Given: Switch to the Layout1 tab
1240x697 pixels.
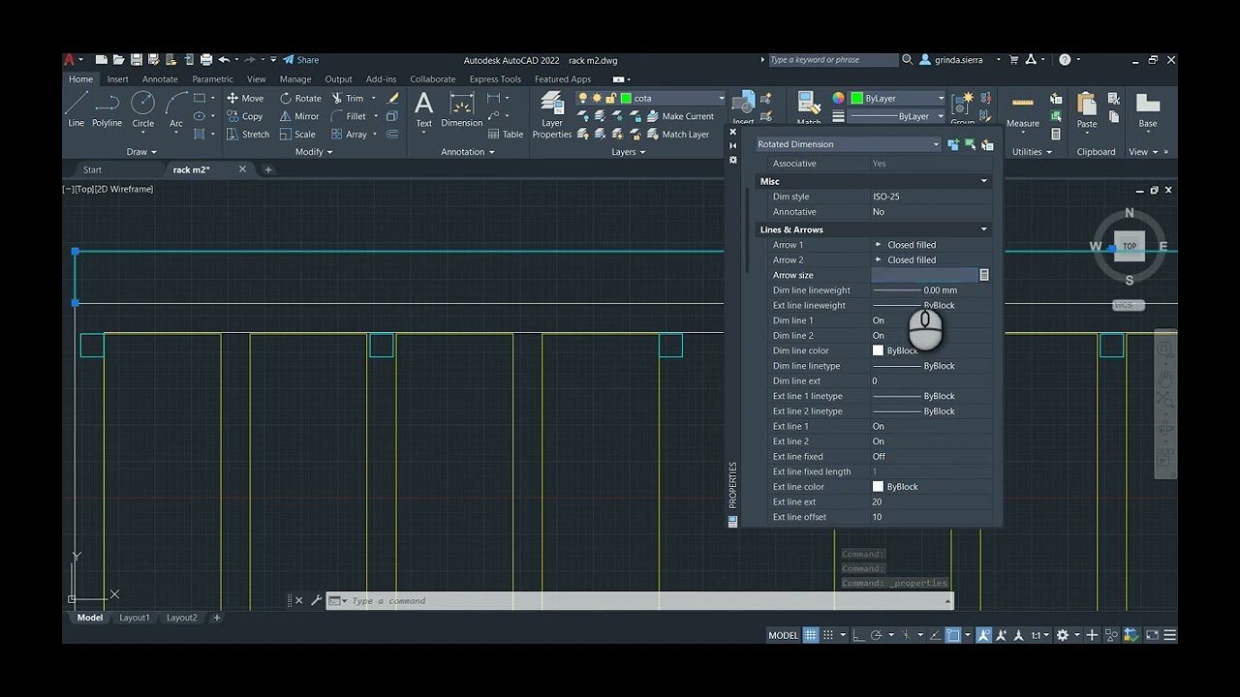Looking at the screenshot, I should click(x=135, y=618).
